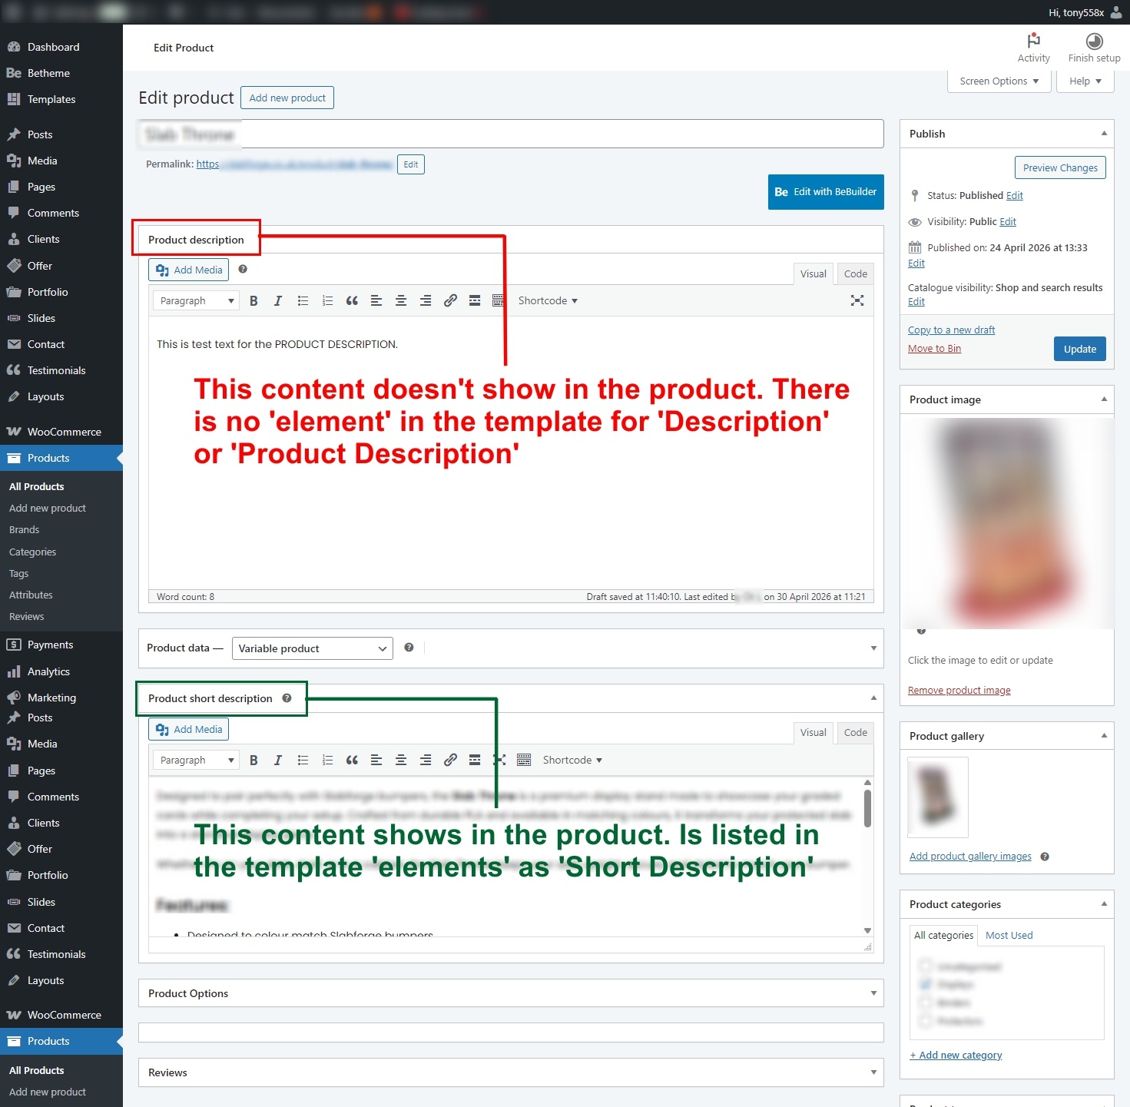
Task: Click the Move to Bin link
Action: pyautogui.click(x=934, y=349)
